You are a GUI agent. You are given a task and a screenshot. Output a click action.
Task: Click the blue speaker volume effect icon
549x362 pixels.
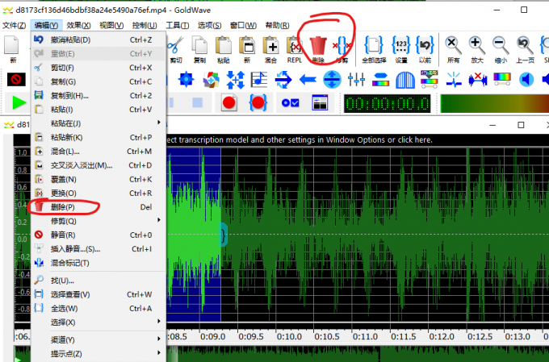tap(526, 79)
